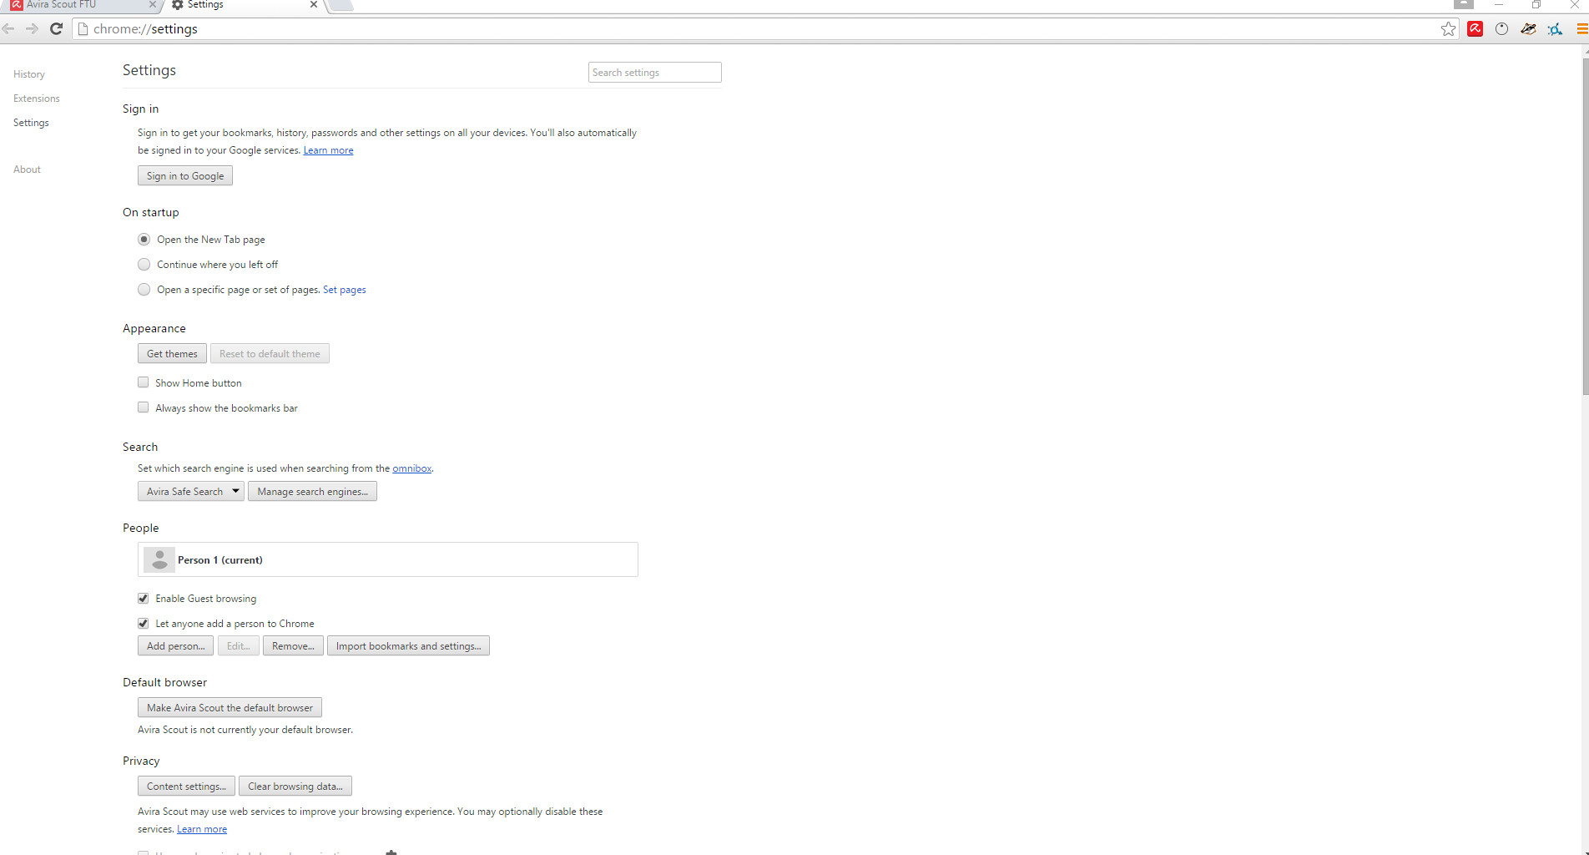1589x855 pixels.
Task: Open the Privacy Badger extension icon
Action: (1528, 29)
